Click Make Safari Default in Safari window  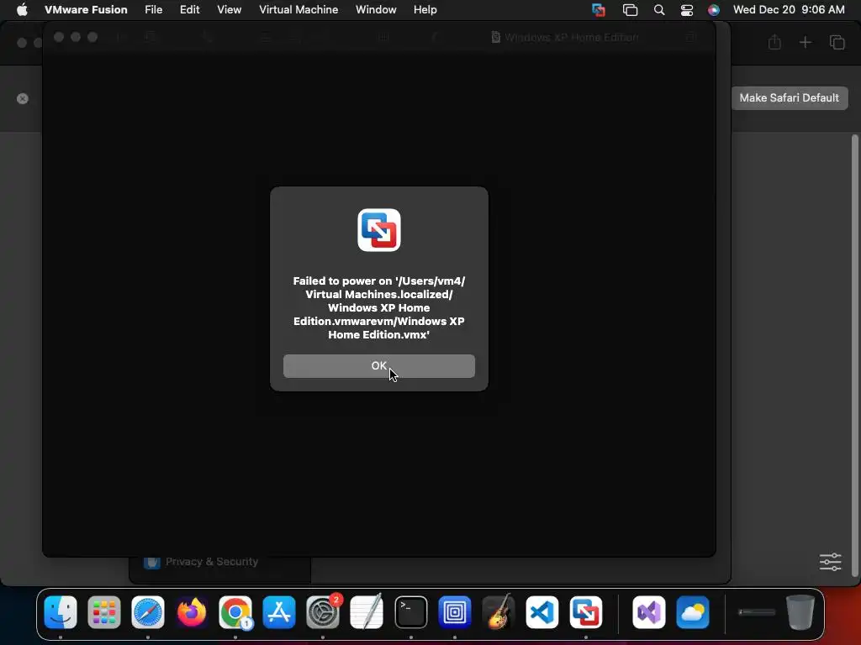pos(789,98)
